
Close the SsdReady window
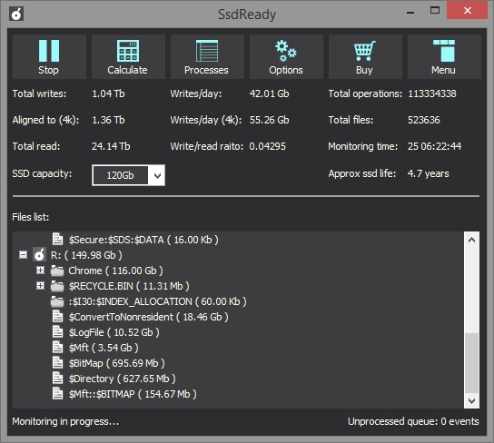(x=468, y=11)
